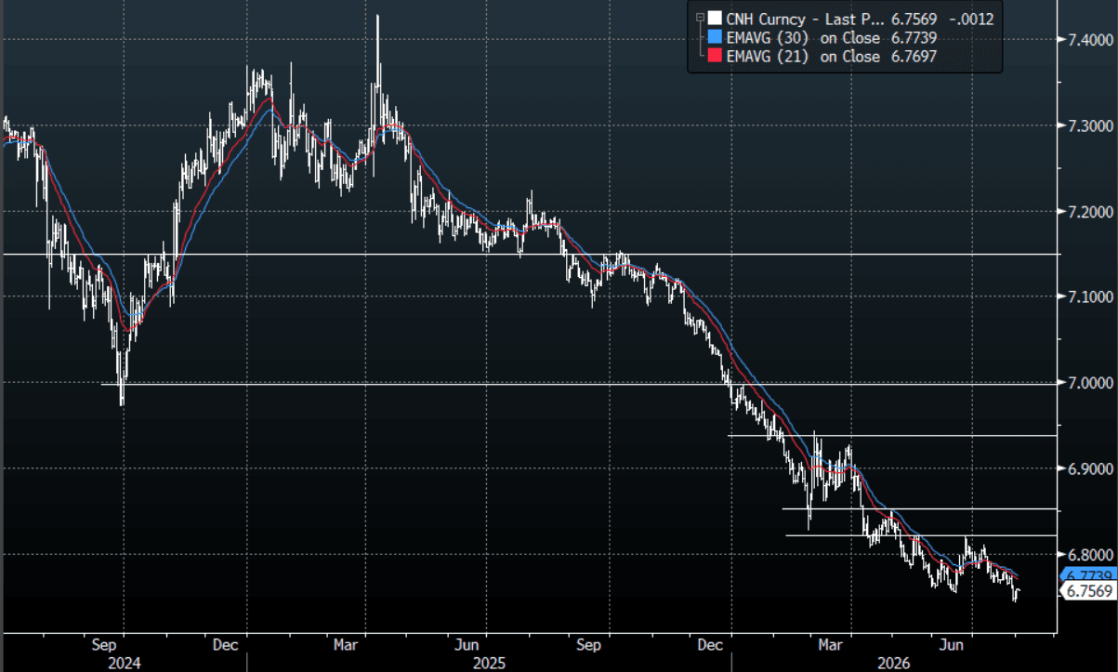Select the 'EMAVG (21) on Close' legend label
Viewport: 1118px width, 672px height.
pos(803,57)
